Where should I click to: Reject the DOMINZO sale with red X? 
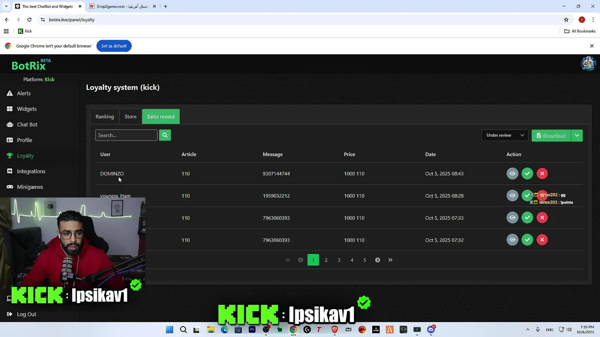point(542,174)
